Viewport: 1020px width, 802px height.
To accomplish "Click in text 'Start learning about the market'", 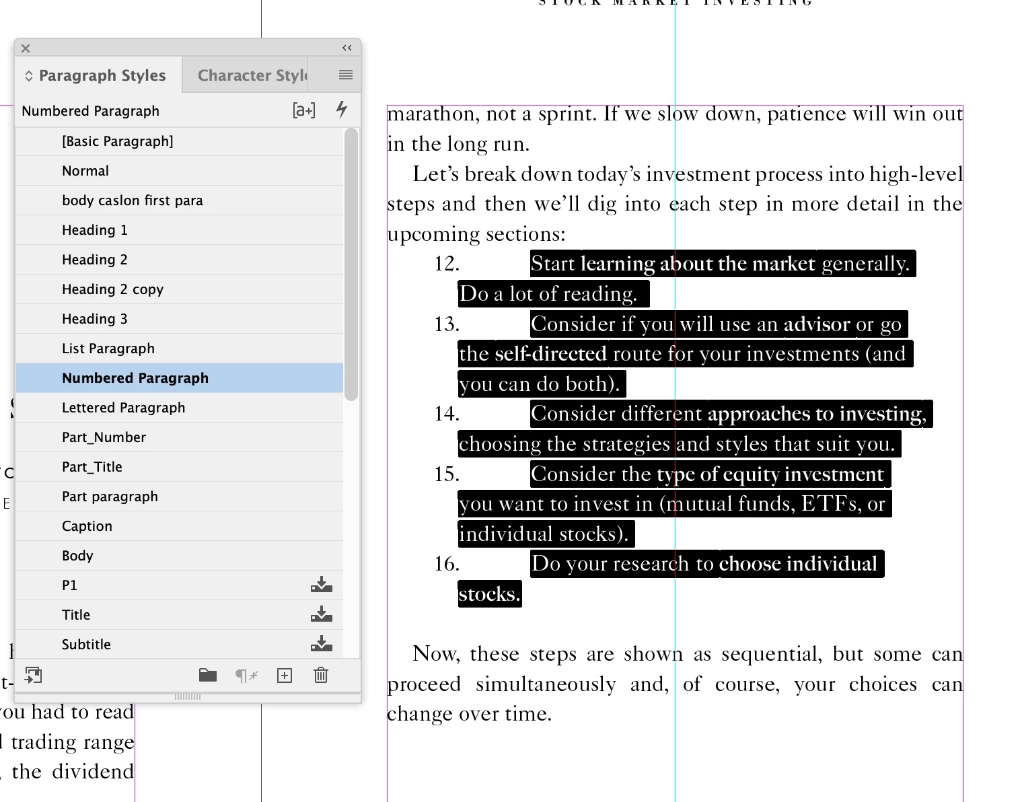I will [673, 264].
